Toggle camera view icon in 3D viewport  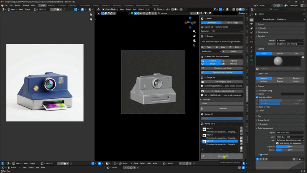tap(194, 41)
